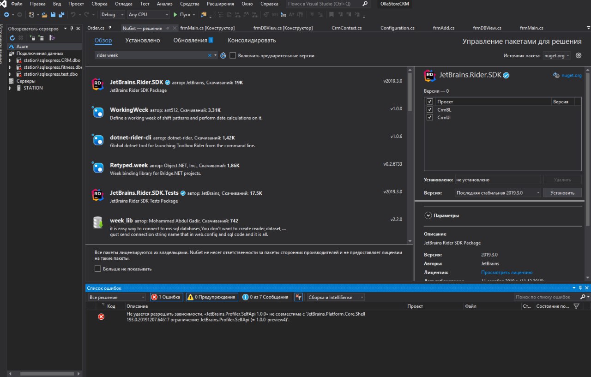Click the Open File folder icon
The height and width of the screenshot is (377, 591).
tap(45, 15)
